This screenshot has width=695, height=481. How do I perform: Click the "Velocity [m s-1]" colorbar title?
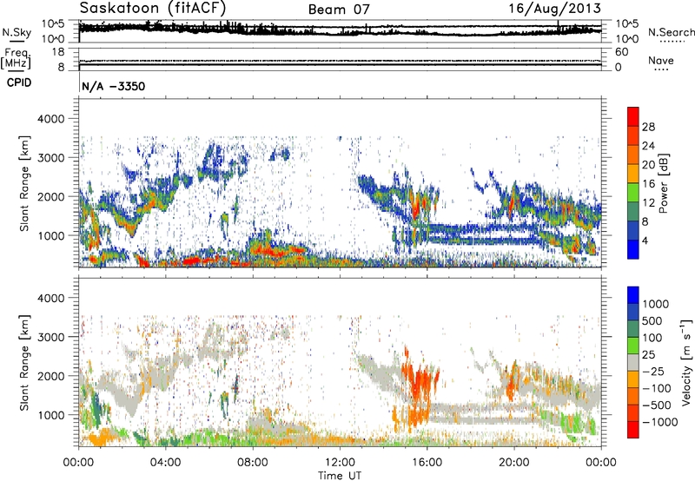pyautogui.click(x=686, y=362)
